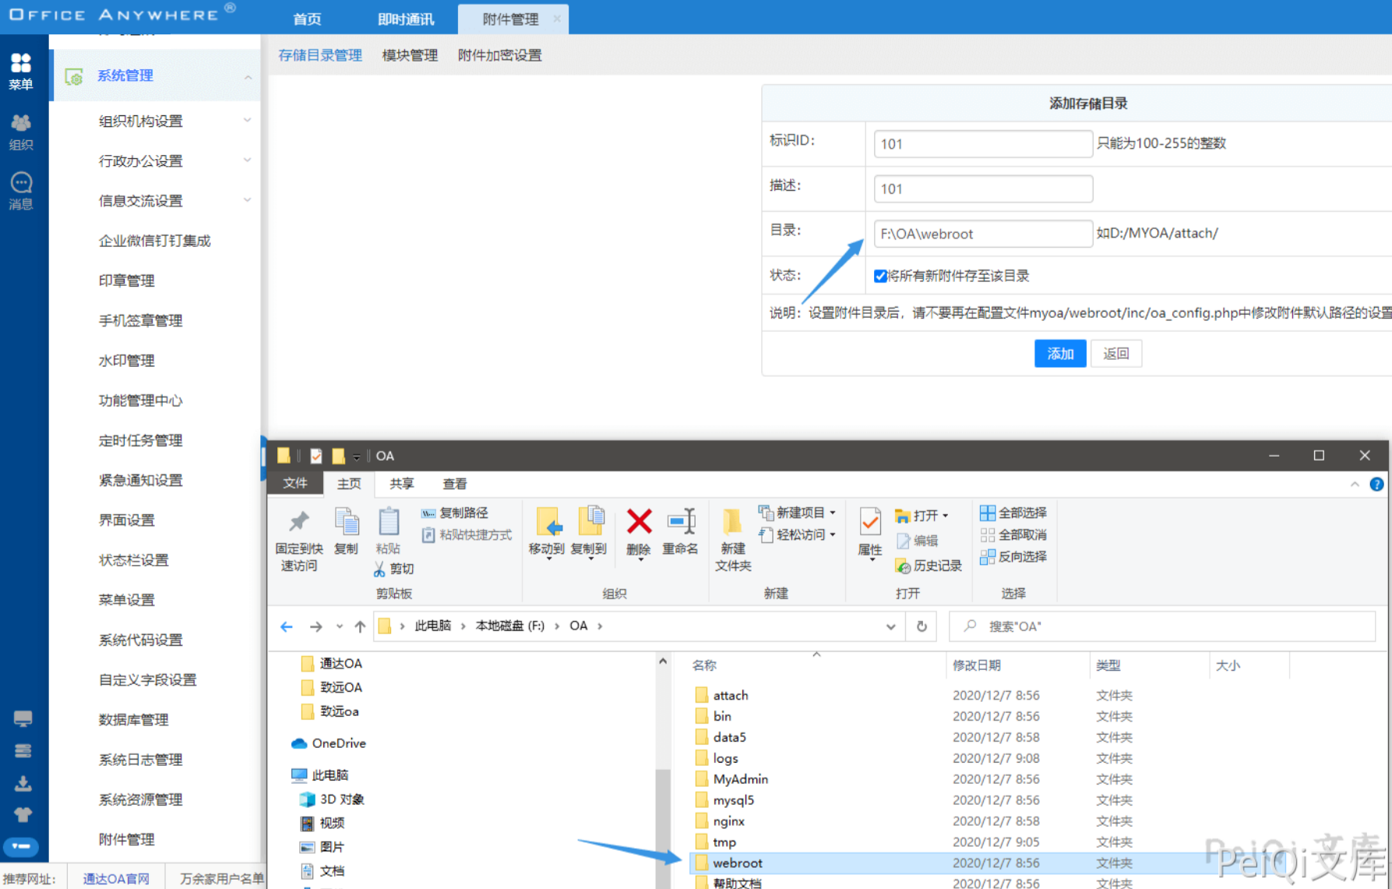Switch to the 模块管理 tab

coord(410,55)
